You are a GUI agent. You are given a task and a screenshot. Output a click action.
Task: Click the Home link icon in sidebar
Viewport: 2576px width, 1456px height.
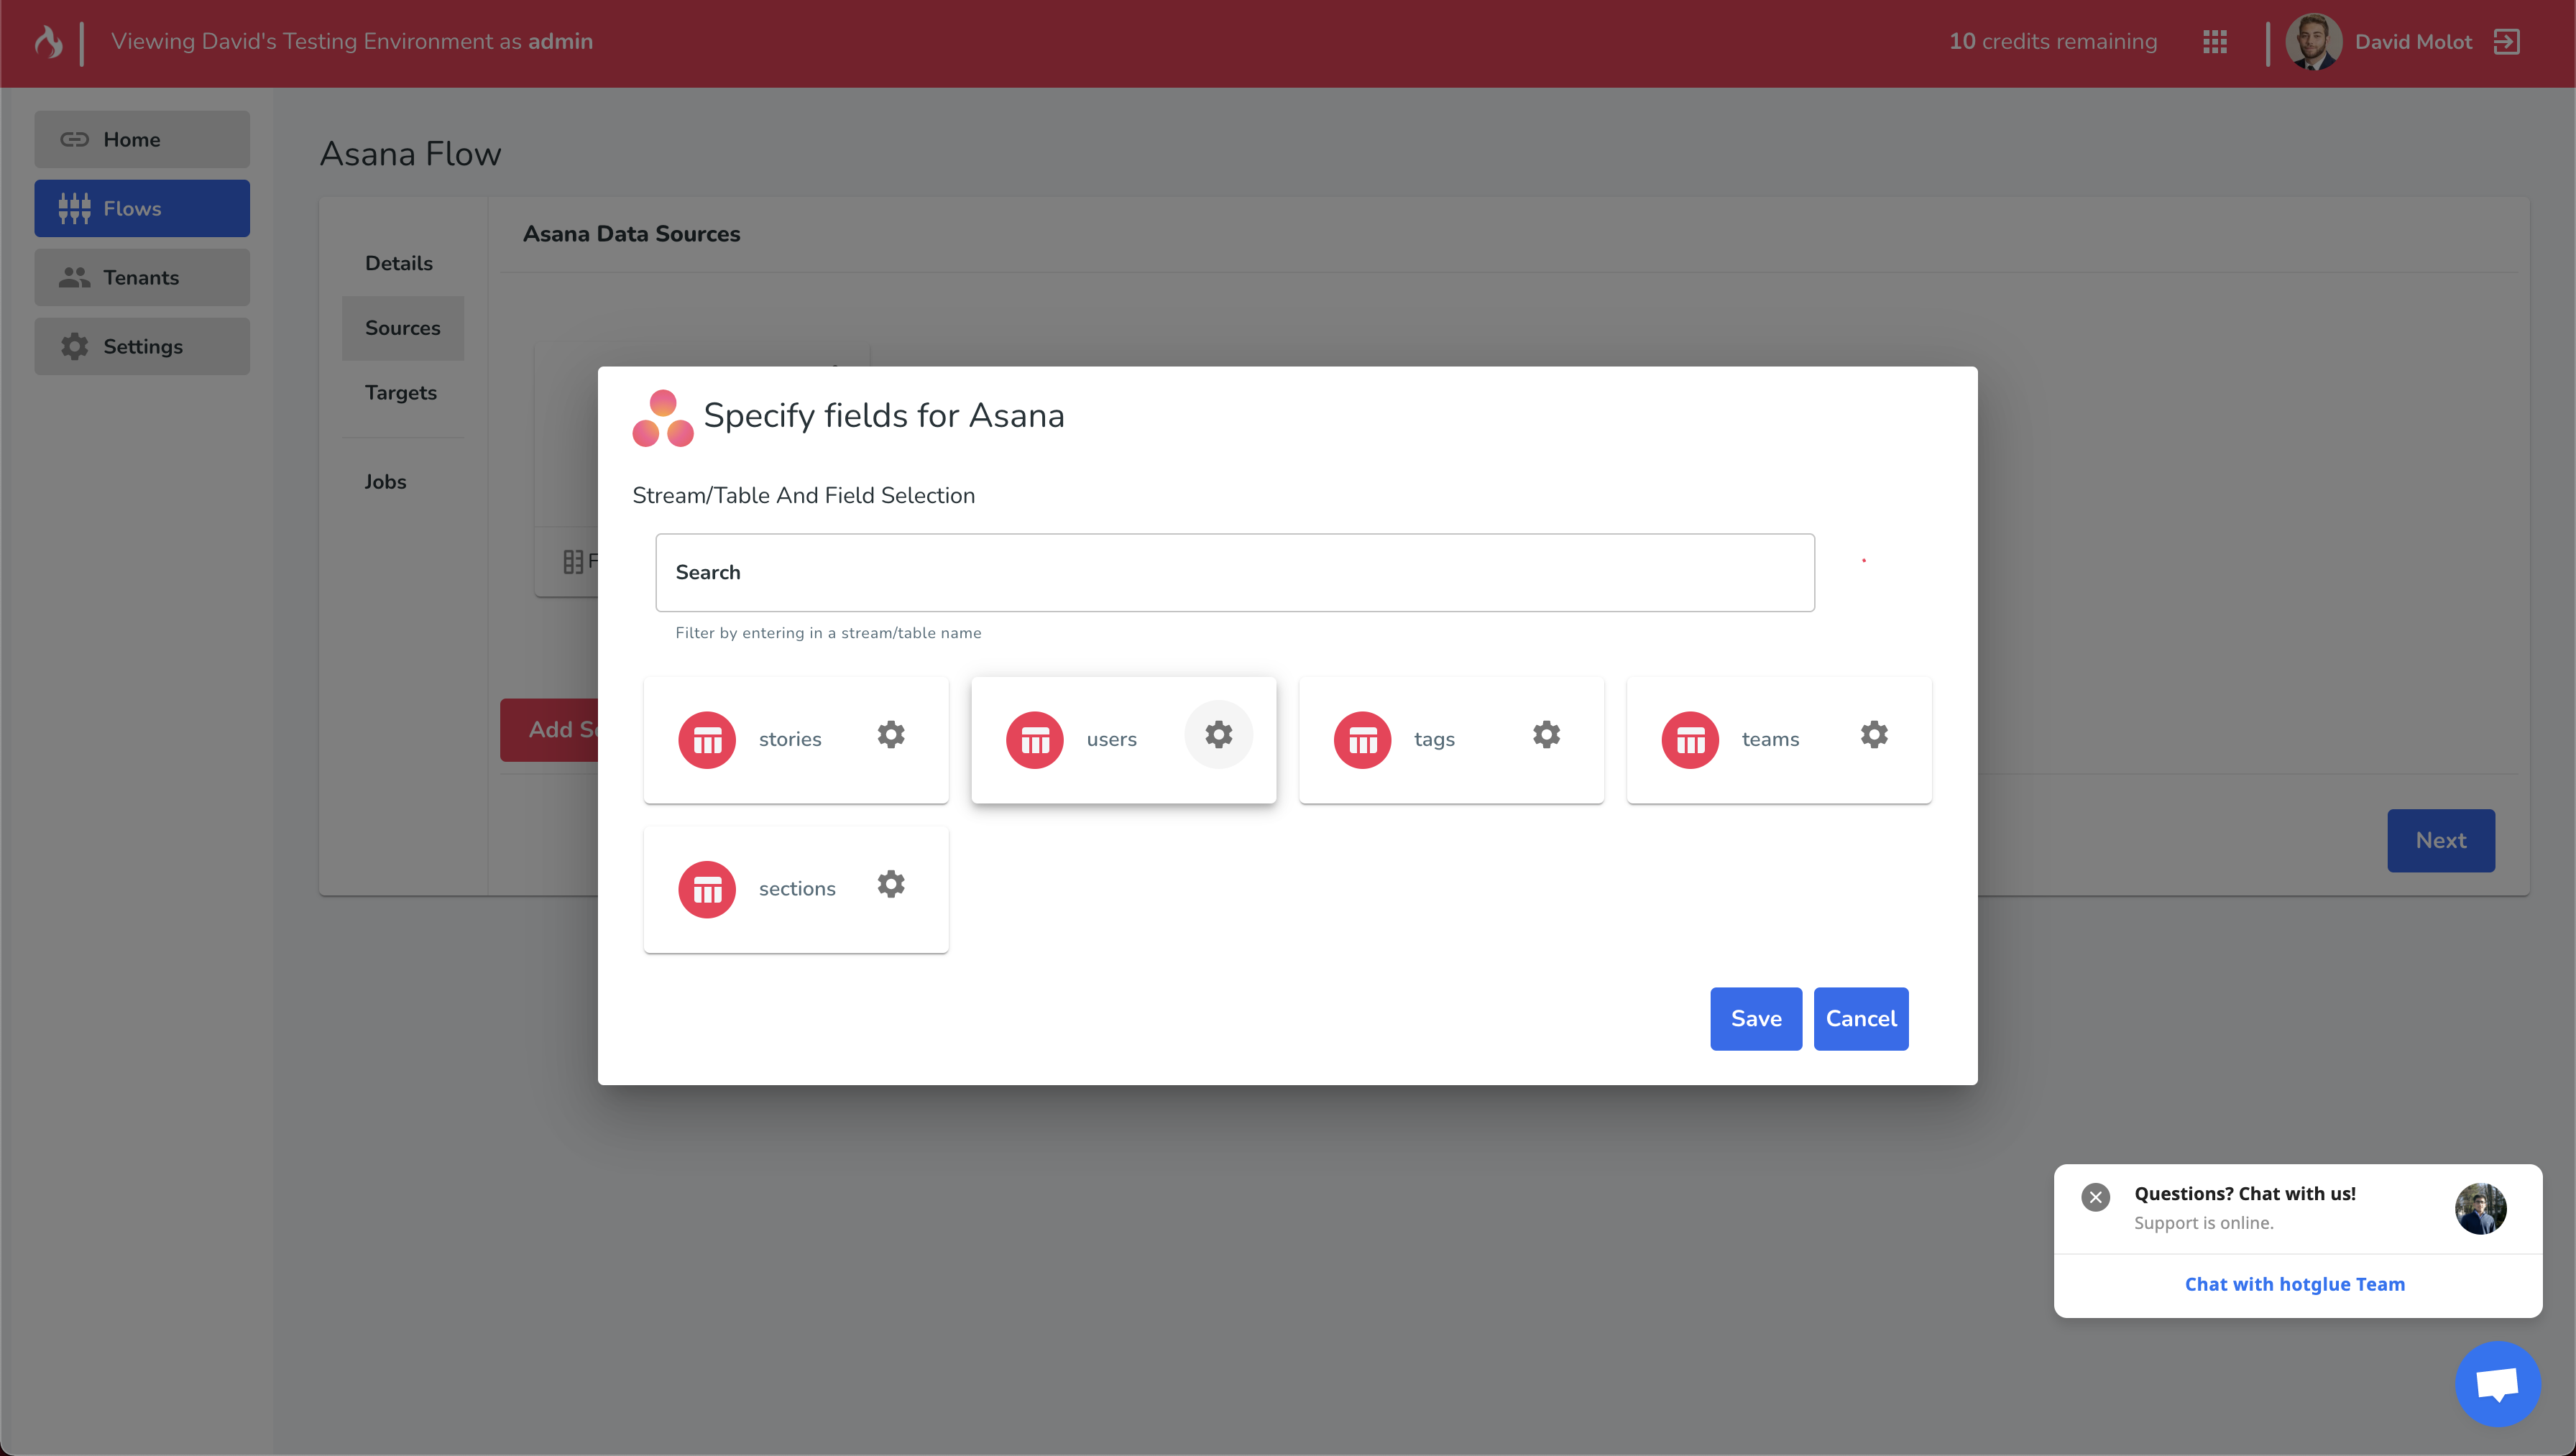[75, 139]
